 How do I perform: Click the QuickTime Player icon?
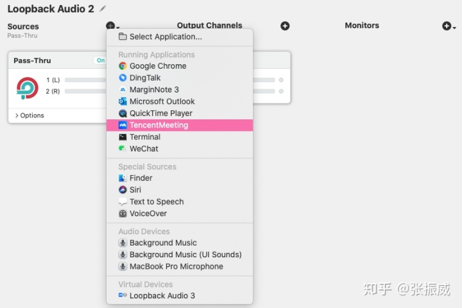(123, 113)
